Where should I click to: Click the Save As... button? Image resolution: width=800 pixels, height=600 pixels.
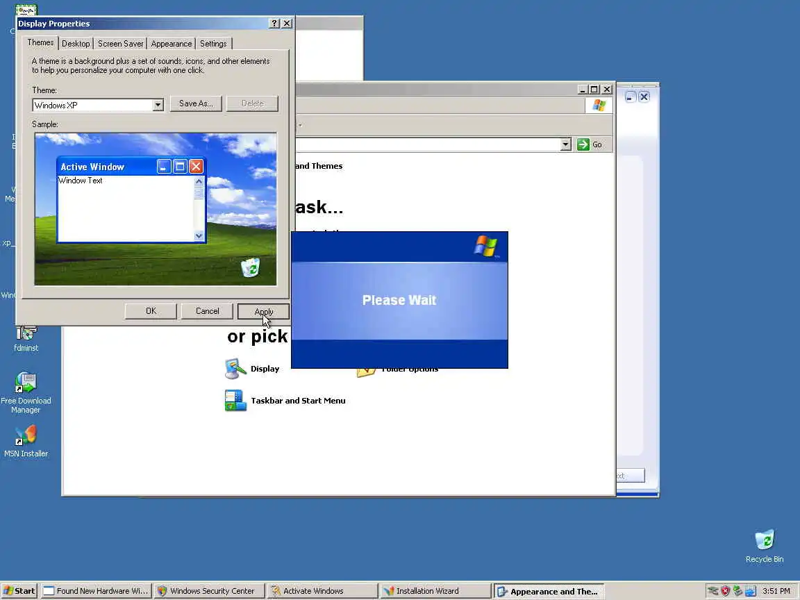point(196,103)
